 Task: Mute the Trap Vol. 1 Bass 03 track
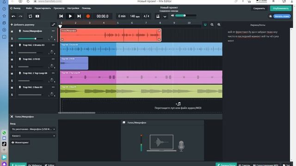point(12,88)
